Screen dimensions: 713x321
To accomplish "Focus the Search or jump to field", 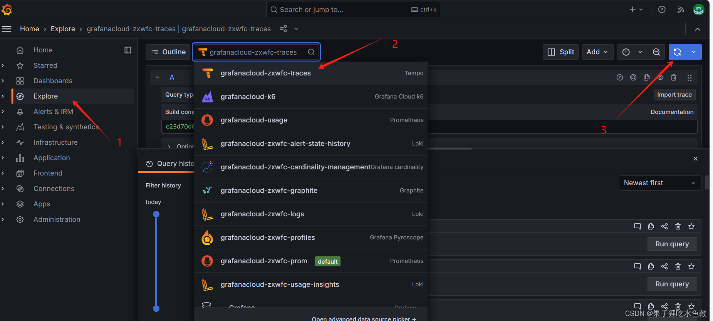I will tap(353, 10).
